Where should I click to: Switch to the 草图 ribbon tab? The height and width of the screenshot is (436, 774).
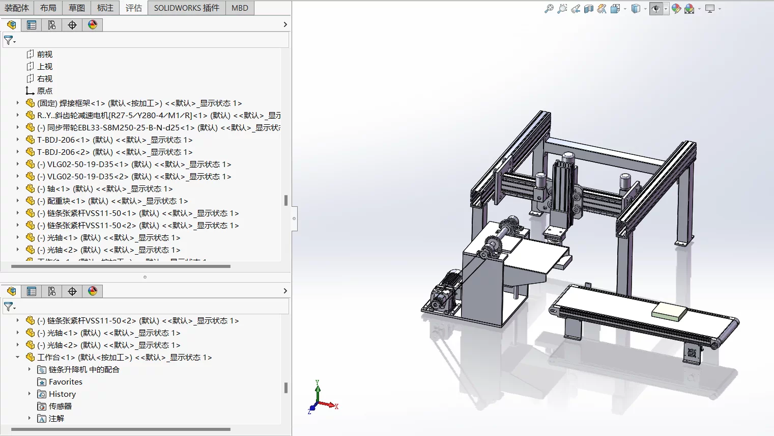coord(77,8)
